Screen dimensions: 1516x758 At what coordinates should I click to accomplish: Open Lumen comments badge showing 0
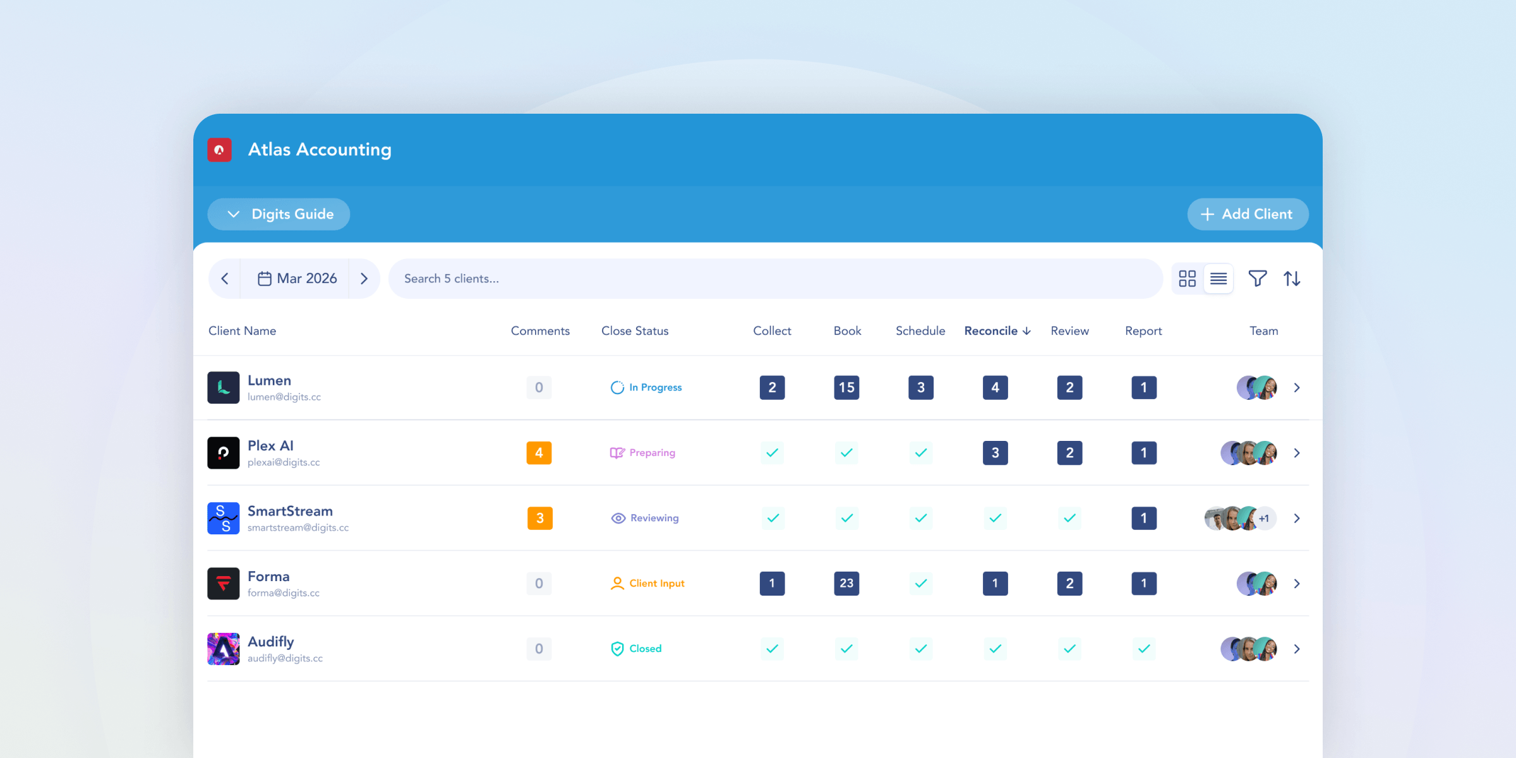pyautogui.click(x=539, y=387)
